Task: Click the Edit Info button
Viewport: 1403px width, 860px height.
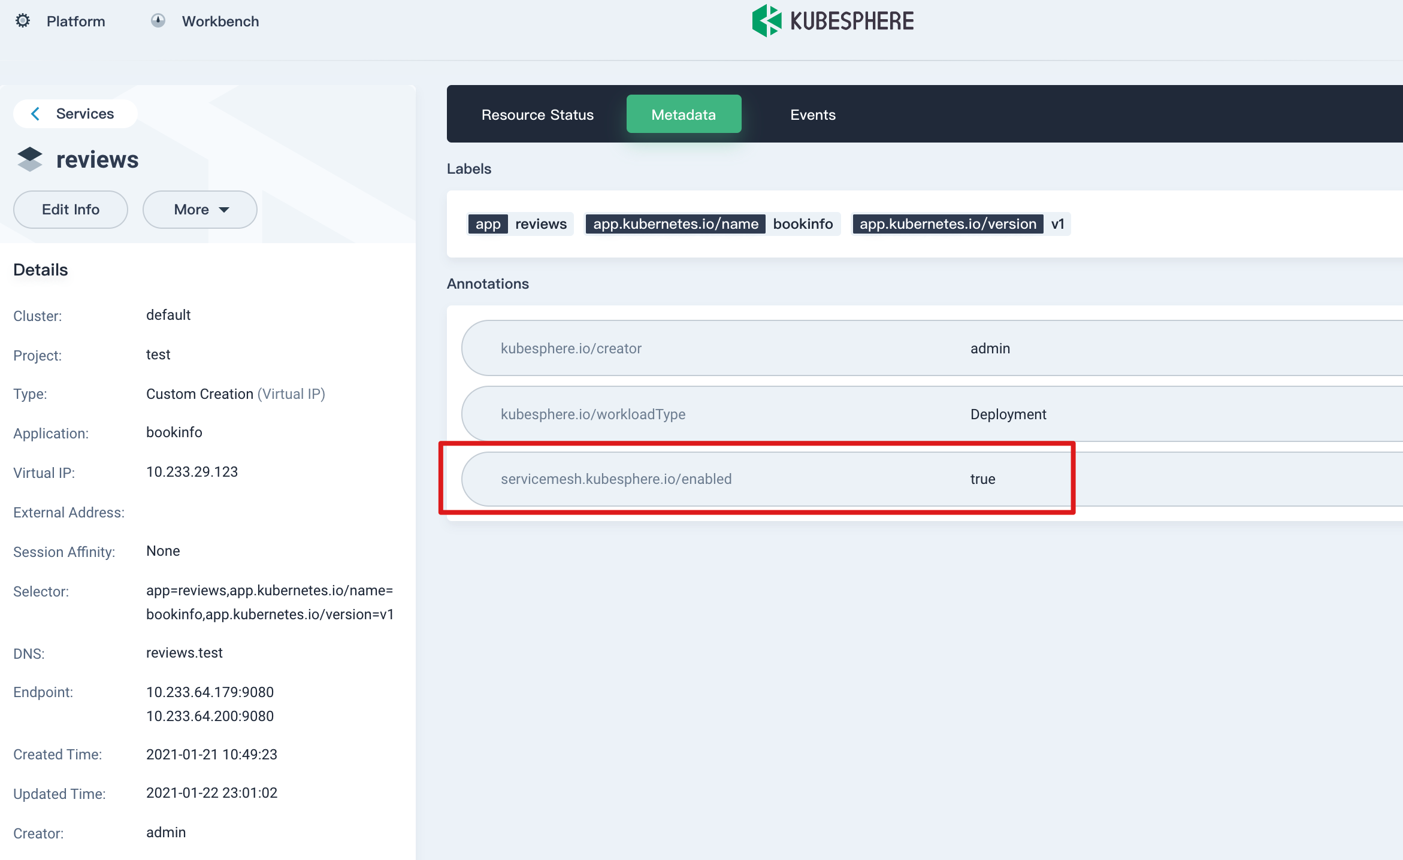Action: click(70, 209)
